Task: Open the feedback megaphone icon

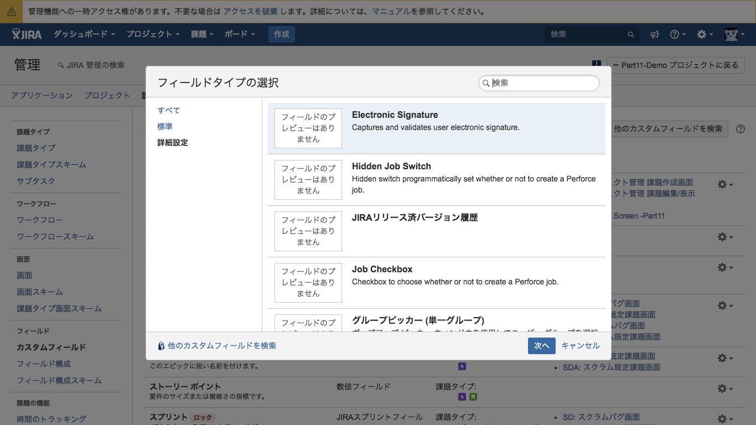Action: pos(655,34)
